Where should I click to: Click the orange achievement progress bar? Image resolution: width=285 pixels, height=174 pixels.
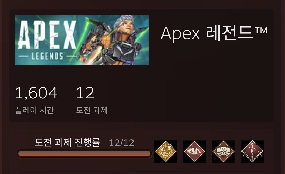[x=84, y=153]
